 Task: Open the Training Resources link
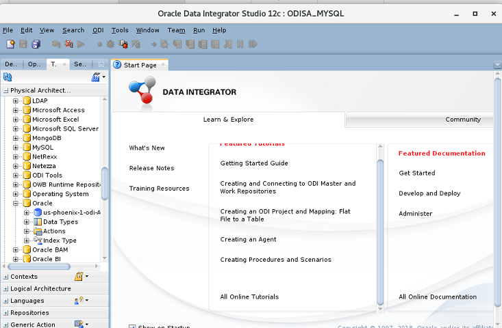coord(159,189)
